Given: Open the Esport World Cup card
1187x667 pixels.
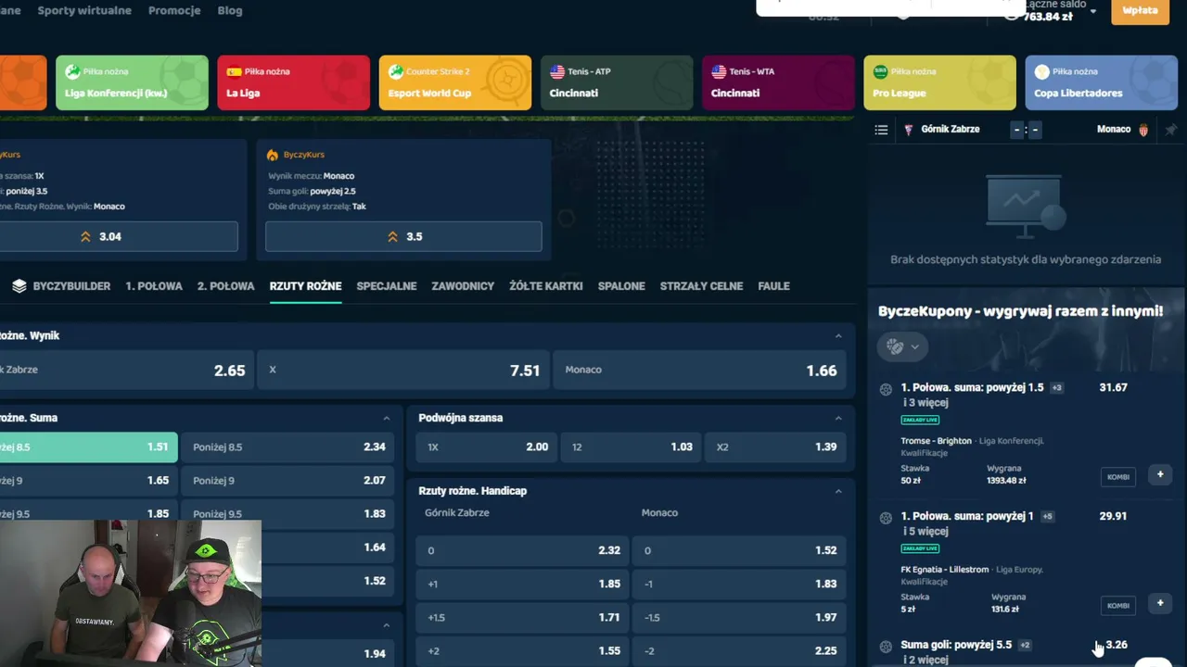Looking at the screenshot, I should tap(455, 82).
